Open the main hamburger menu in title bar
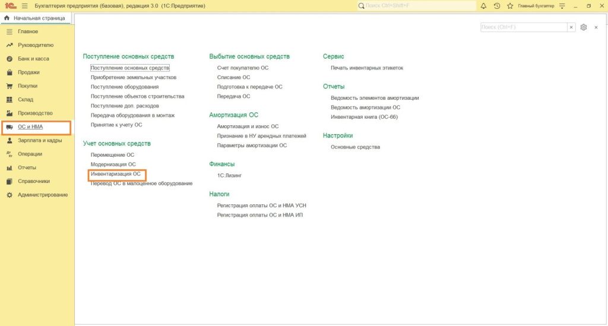Screen dimensions: 608x326 [x=25, y=6]
